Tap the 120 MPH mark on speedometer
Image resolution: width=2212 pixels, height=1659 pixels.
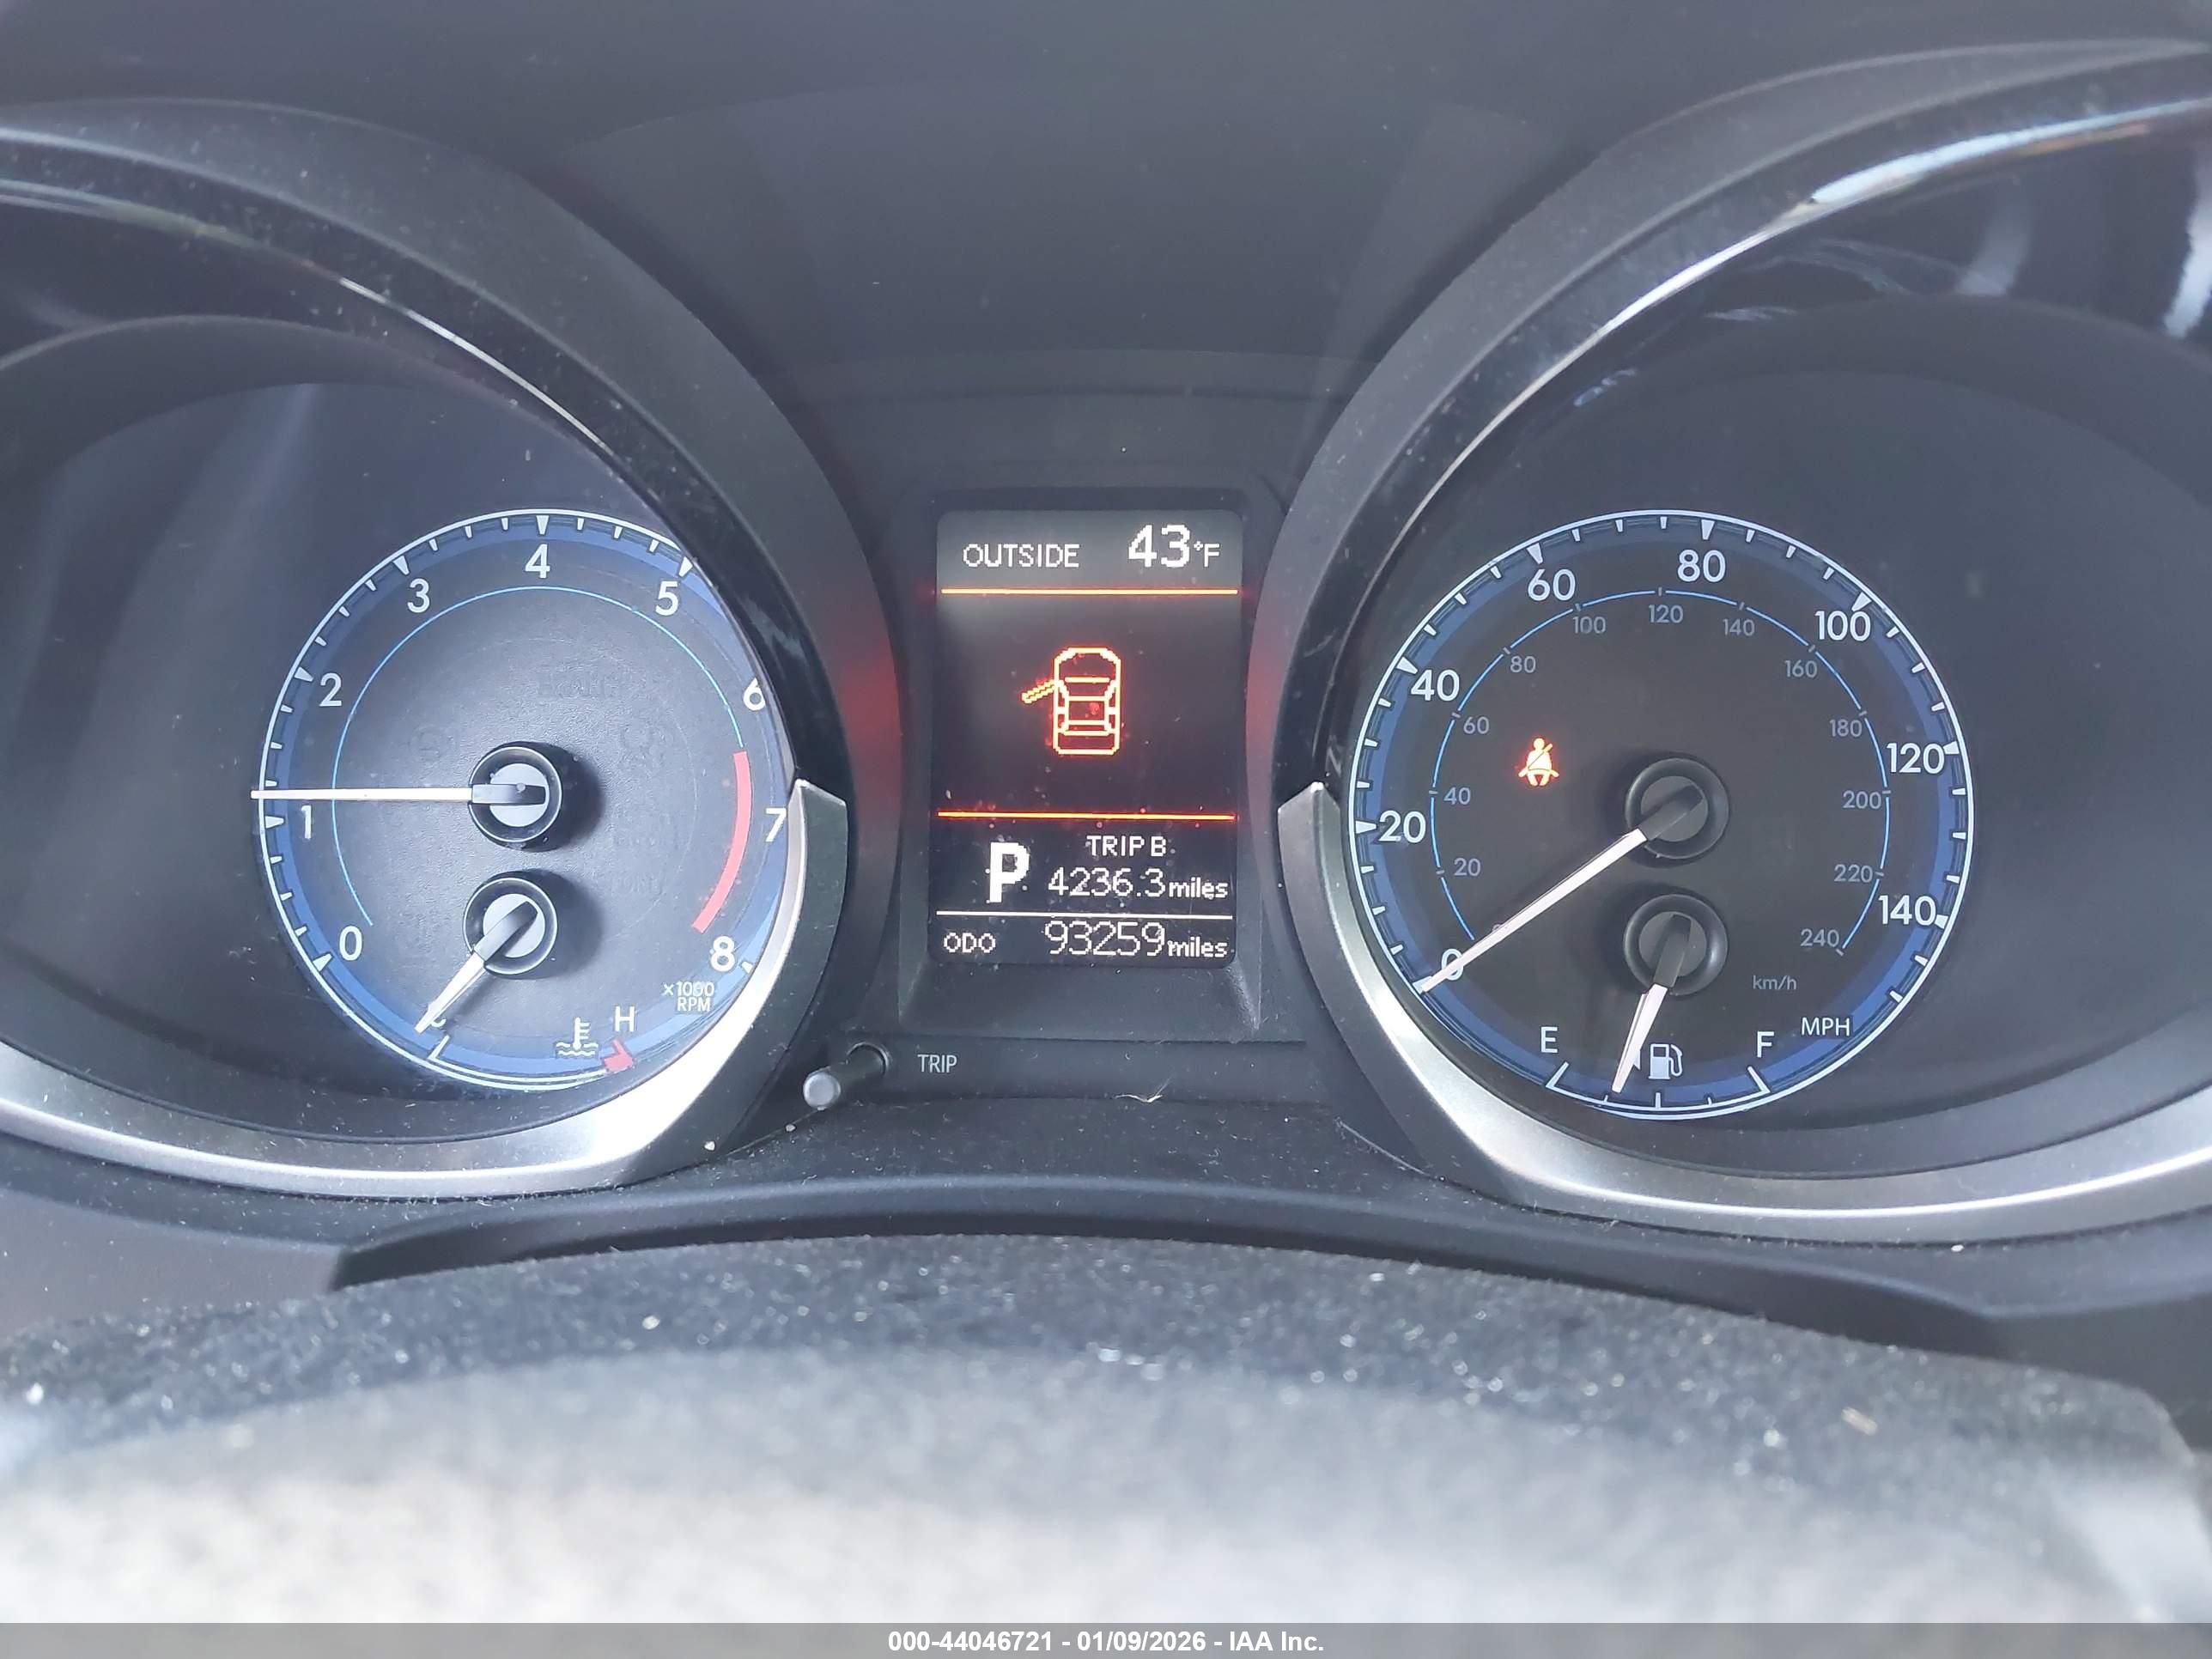pyautogui.click(x=1914, y=760)
